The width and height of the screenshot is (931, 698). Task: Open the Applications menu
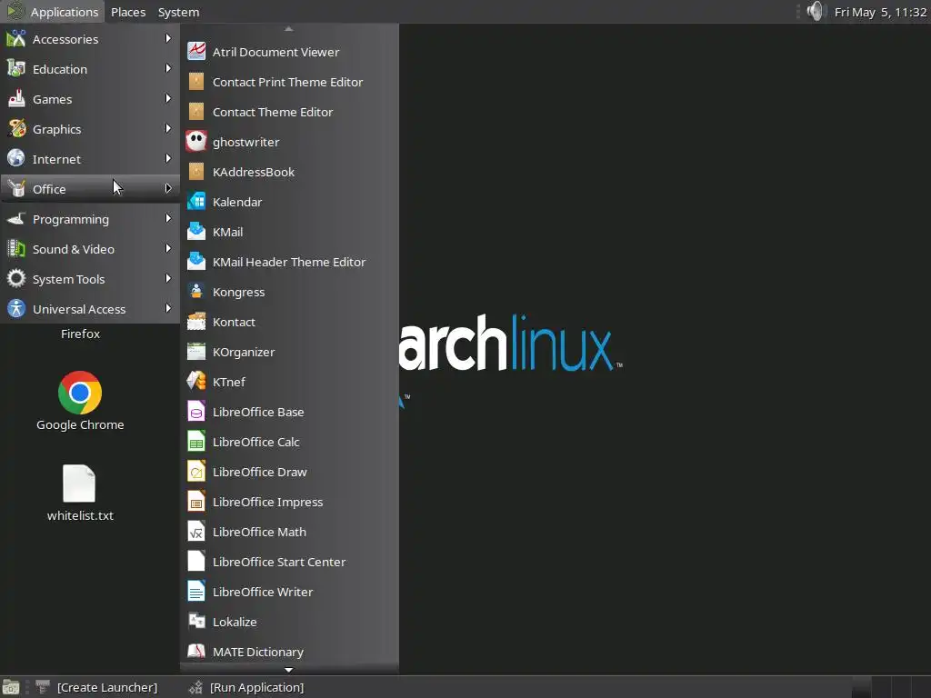pos(52,12)
